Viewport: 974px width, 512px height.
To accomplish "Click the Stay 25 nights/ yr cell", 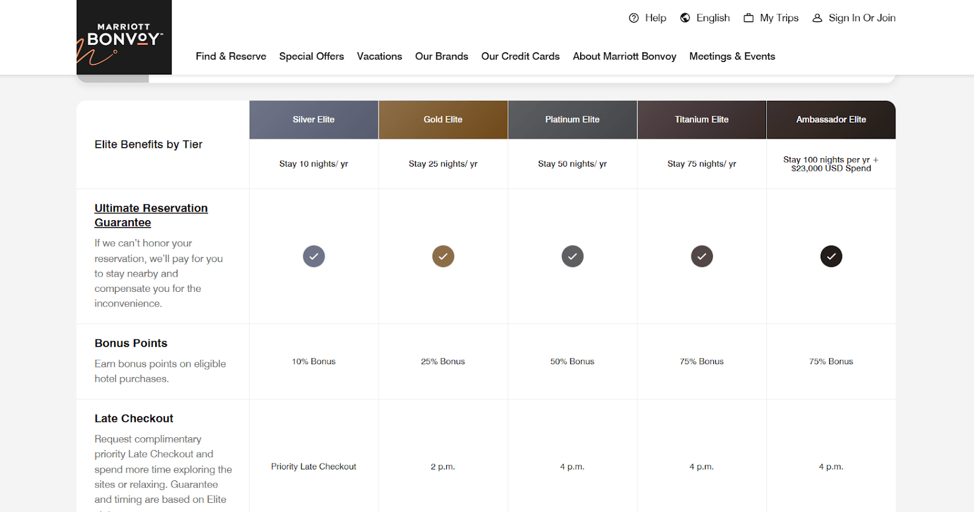I will tap(443, 164).
